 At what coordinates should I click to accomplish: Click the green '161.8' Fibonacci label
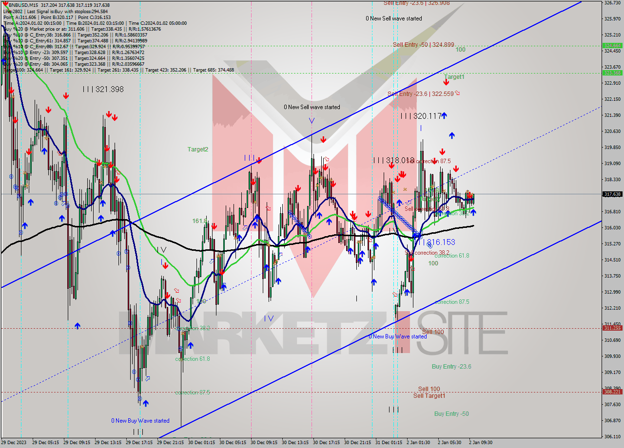(x=199, y=221)
